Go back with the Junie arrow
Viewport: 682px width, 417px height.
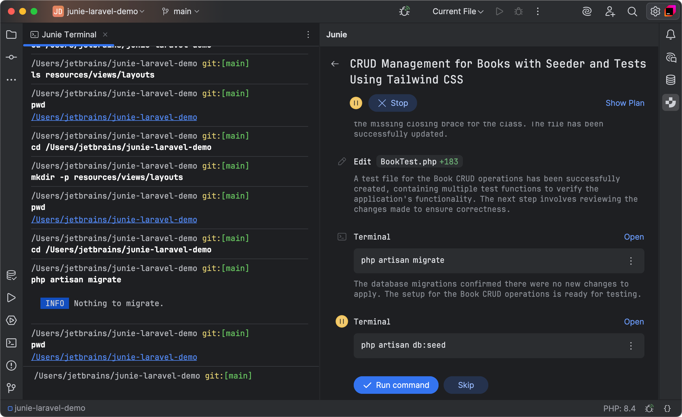click(335, 64)
